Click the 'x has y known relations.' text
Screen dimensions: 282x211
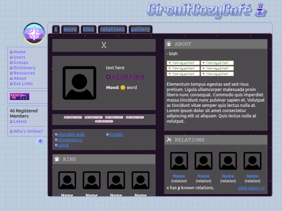pyautogui.click(x=190, y=188)
